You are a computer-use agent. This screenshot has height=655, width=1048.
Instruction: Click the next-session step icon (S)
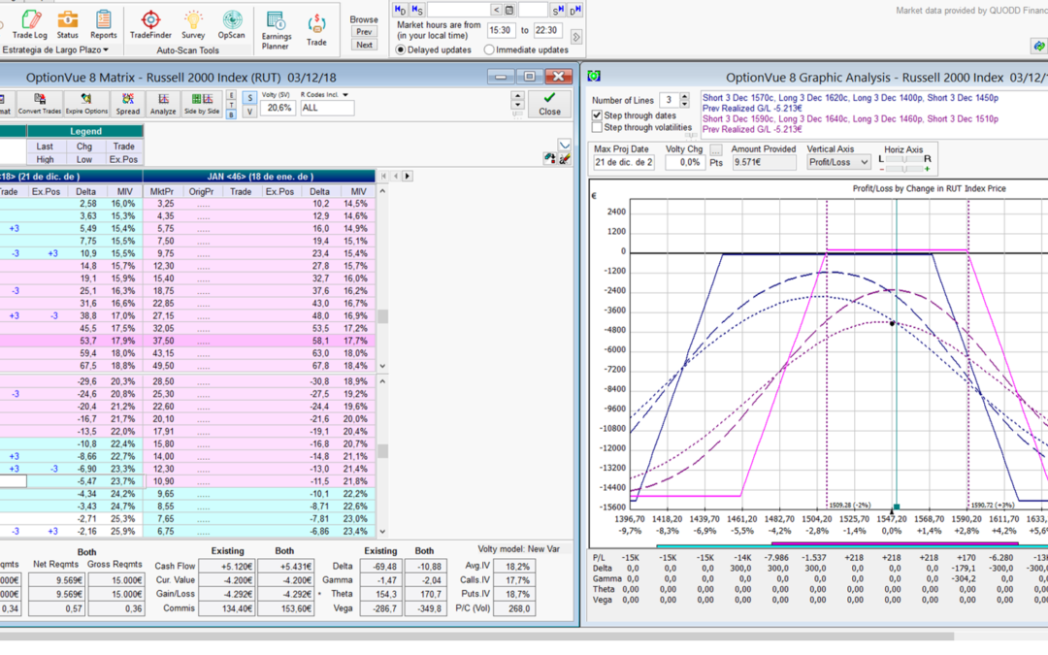point(557,10)
